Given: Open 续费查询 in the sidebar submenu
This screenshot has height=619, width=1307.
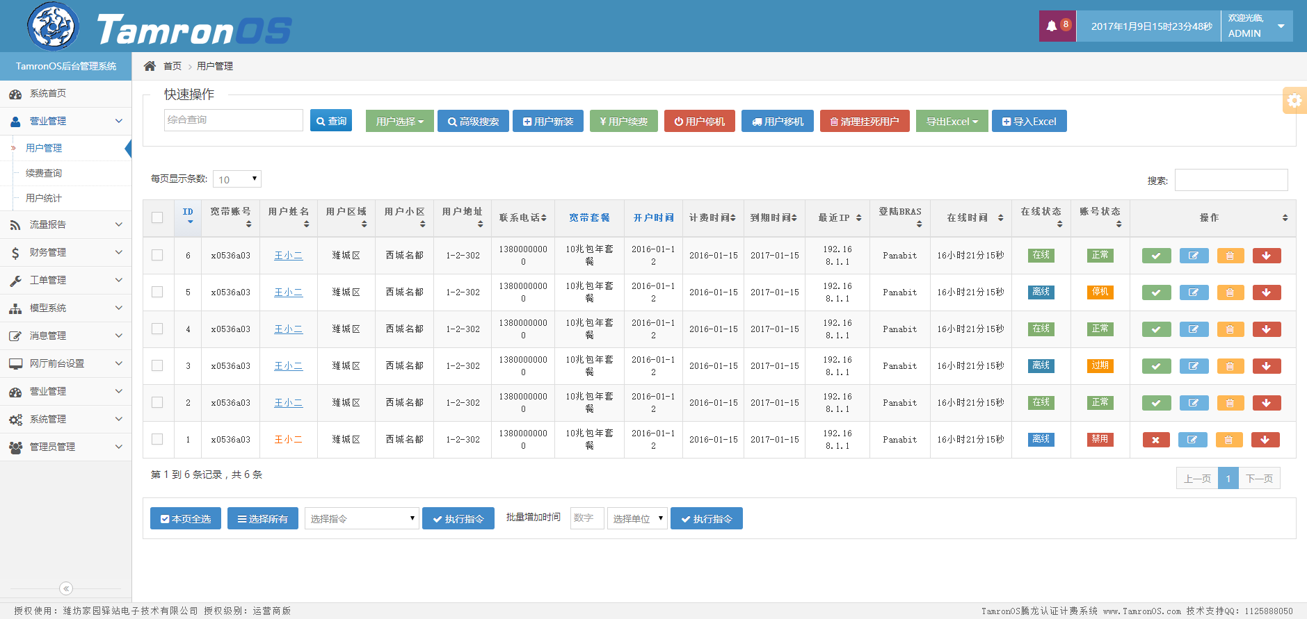Looking at the screenshot, I should [x=44, y=173].
